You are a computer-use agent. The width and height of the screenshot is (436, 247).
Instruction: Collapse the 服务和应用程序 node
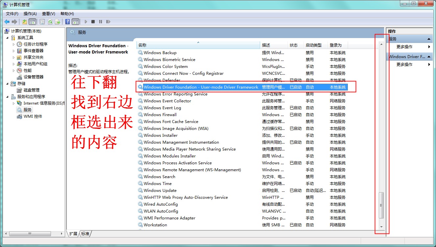click(x=7, y=96)
